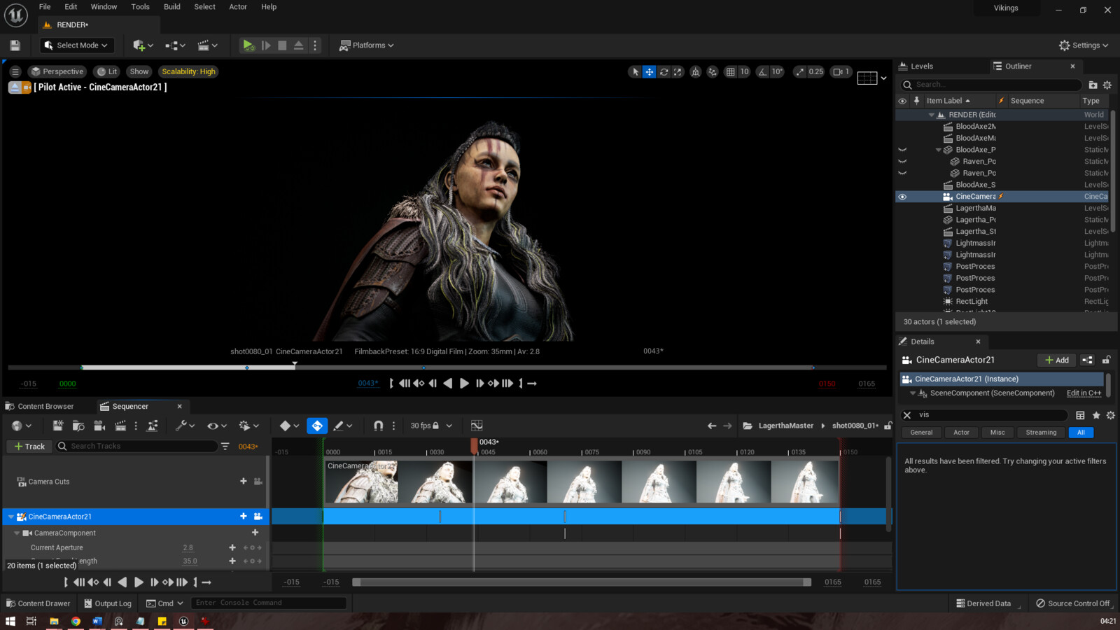
Task: Collapse the CameraComponent track
Action: point(17,533)
